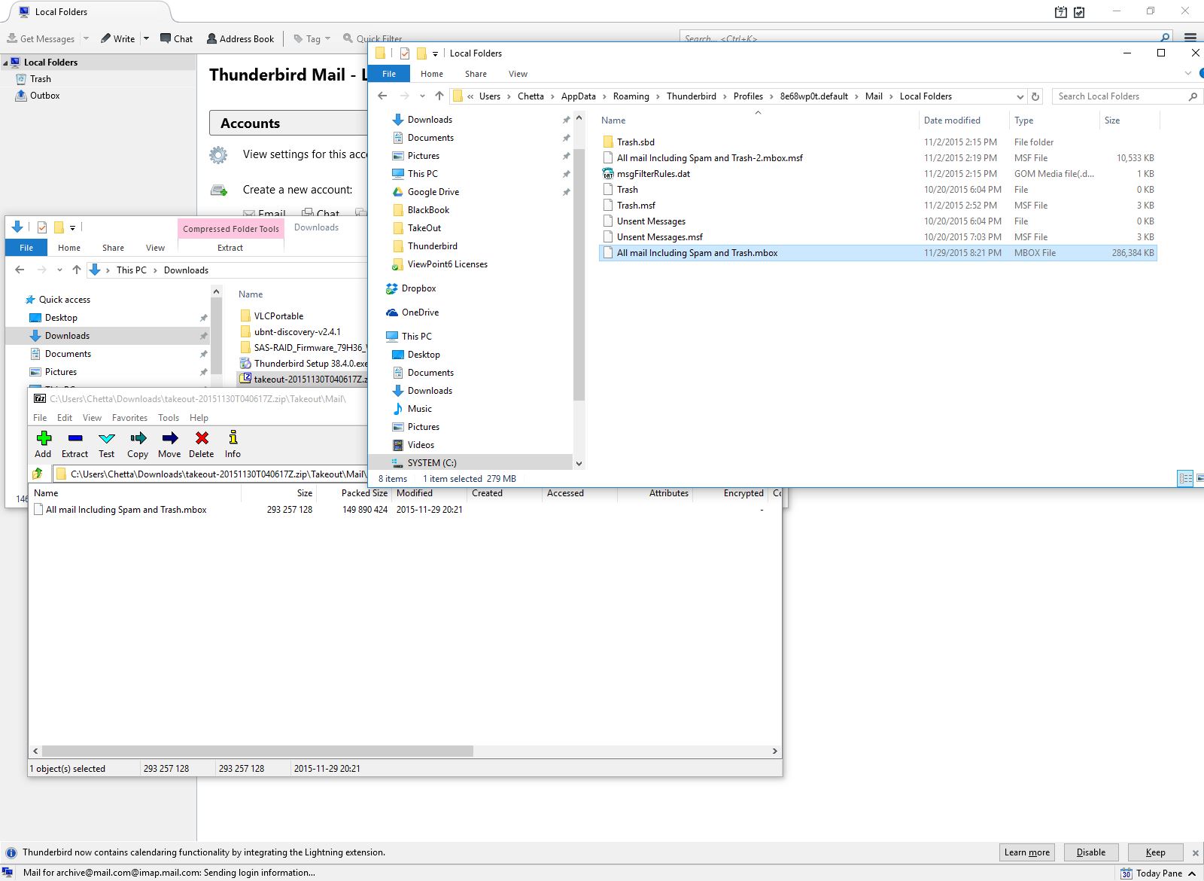Image resolution: width=1204 pixels, height=881 pixels.
Task: Click Refresh button in Local Folders address bar
Action: coord(1035,96)
